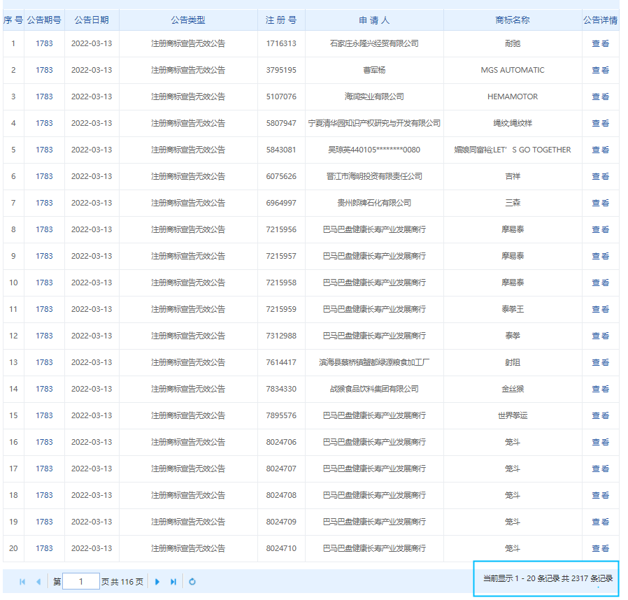The height and width of the screenshot is (600, 628).
Task: Go to the first page icon
Action: pyautogui.click(x=22, y=582)
